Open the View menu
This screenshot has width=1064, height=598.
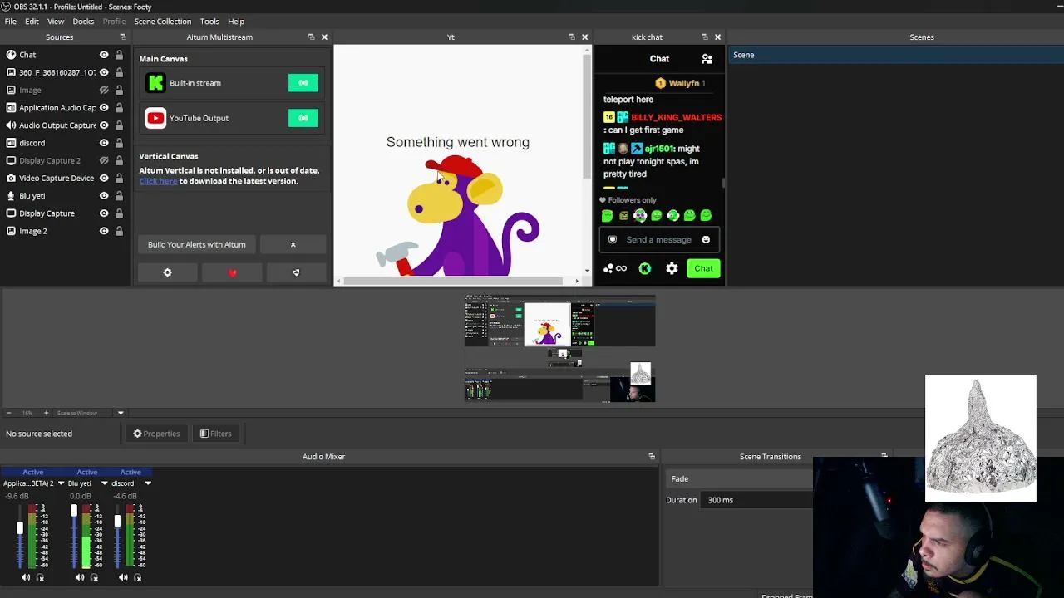[56, 21]
